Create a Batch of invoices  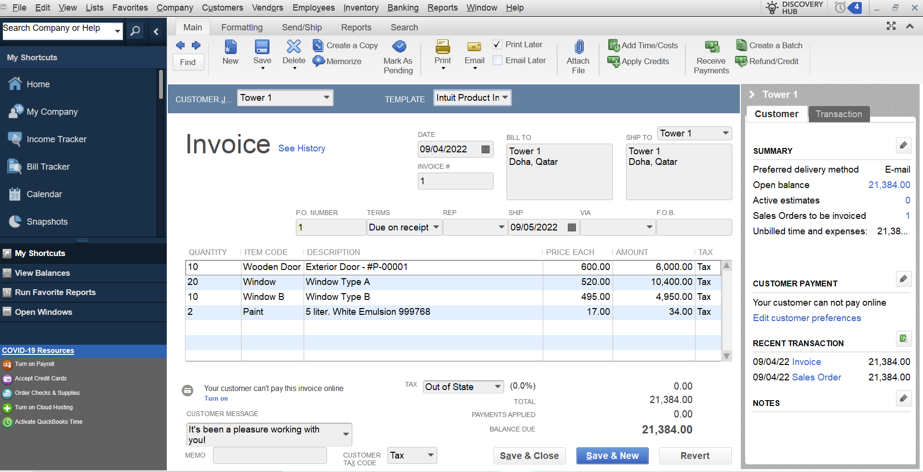pos(769,45)
